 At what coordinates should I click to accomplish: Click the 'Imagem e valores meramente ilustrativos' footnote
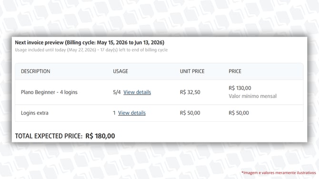click(x=279, y=173)
